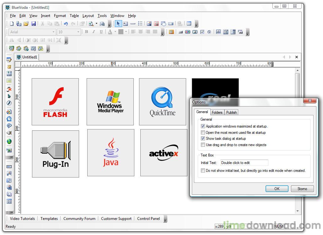The width and height of the screenshot is (323, 235).
Task: Click the Undo icon on the toolbar
Action: coord(66,24)
